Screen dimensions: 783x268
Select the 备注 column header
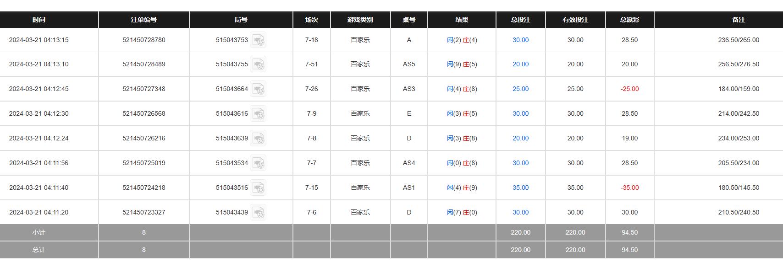pos(739,20)
